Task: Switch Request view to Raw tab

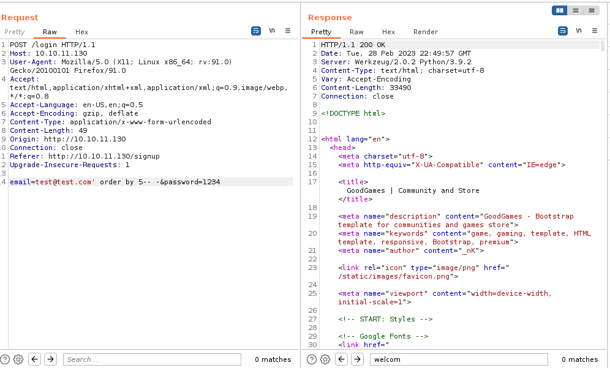Action: (x=50, y=32)
